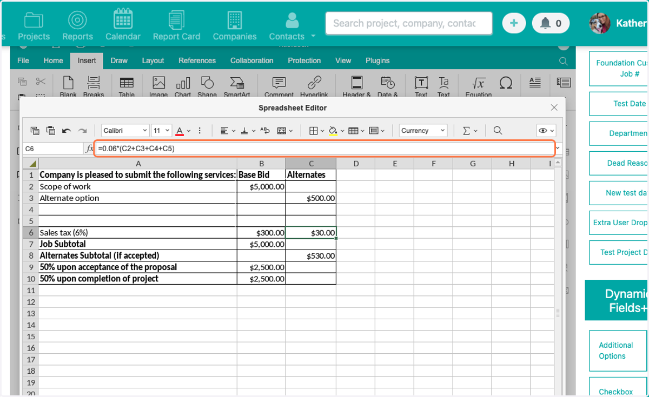Open more font options (three dots)
649x397 pixels.
coord(200,131)
